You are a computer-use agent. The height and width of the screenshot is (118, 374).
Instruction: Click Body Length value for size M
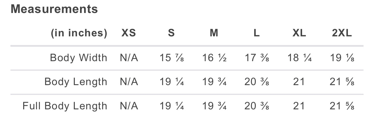214,82
